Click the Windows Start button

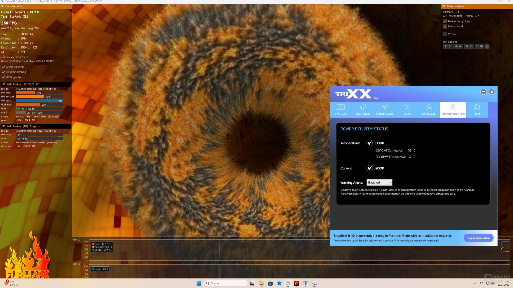tap(199, 283)
